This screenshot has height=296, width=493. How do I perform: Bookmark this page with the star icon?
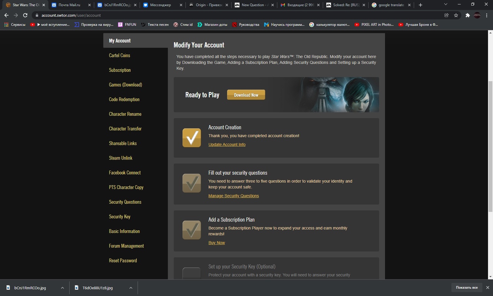pos(456,15)
